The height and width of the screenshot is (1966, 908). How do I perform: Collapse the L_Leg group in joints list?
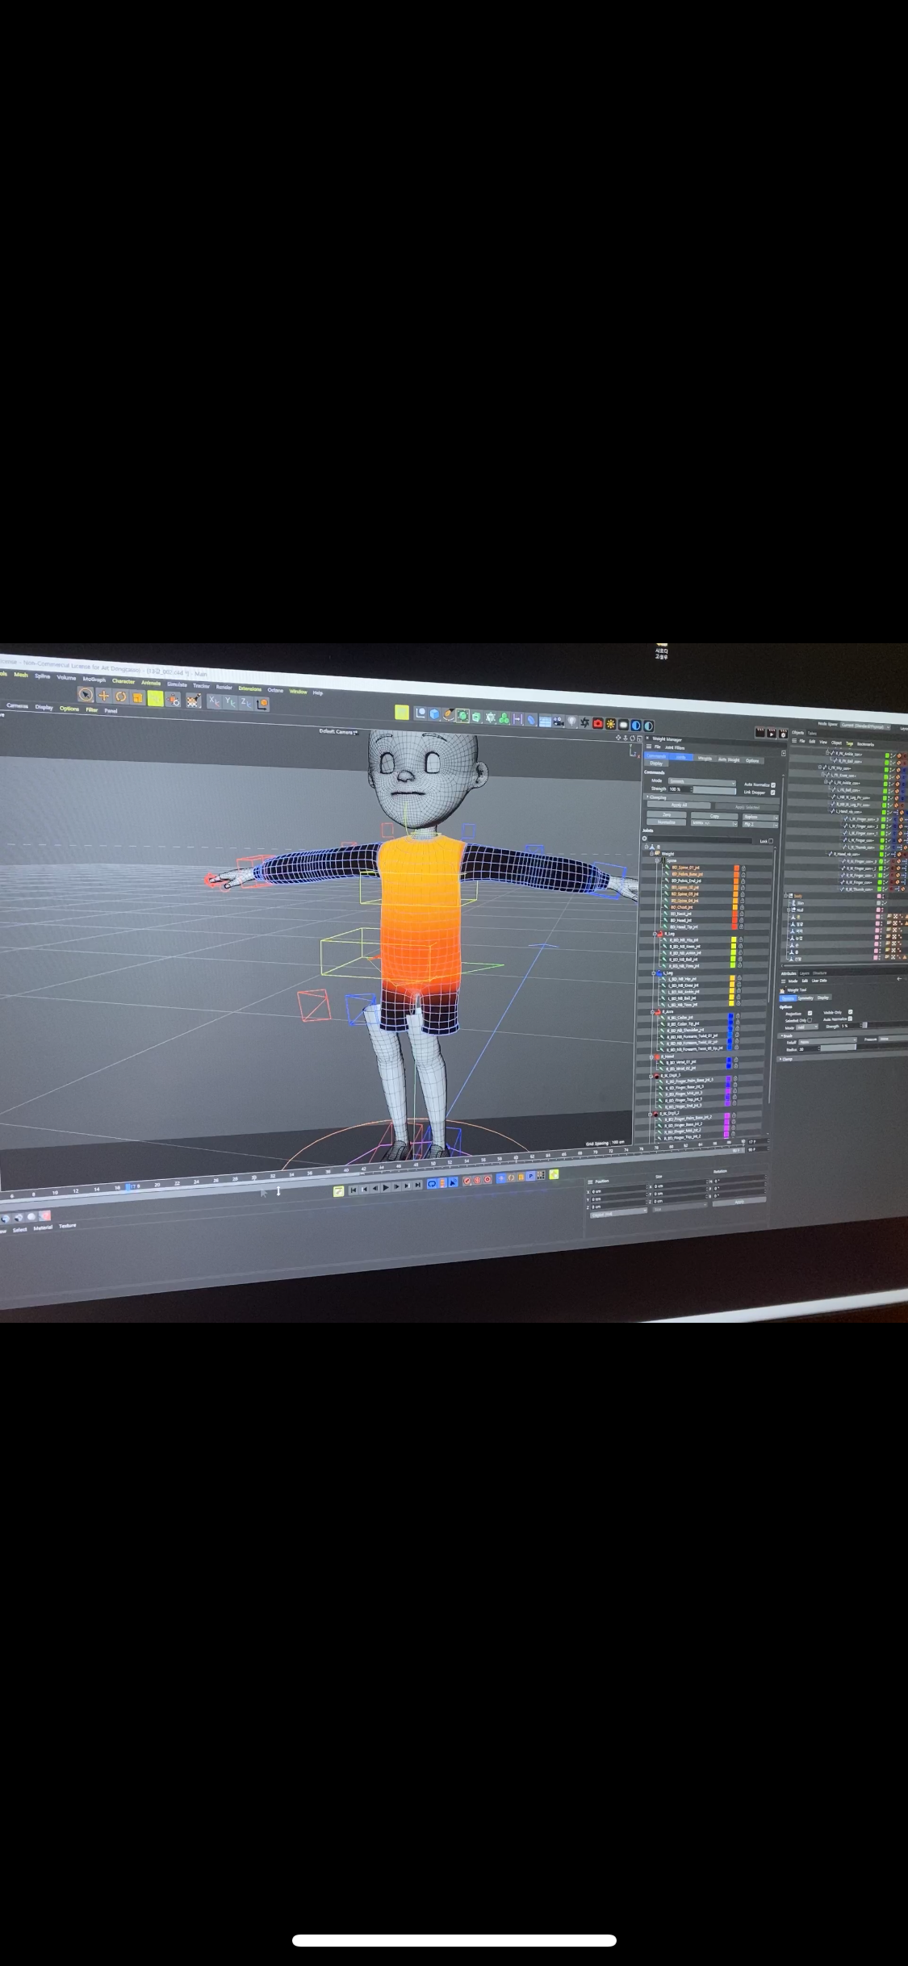(x=654, y=973)
